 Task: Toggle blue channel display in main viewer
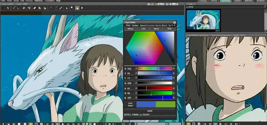click(90, 124)
